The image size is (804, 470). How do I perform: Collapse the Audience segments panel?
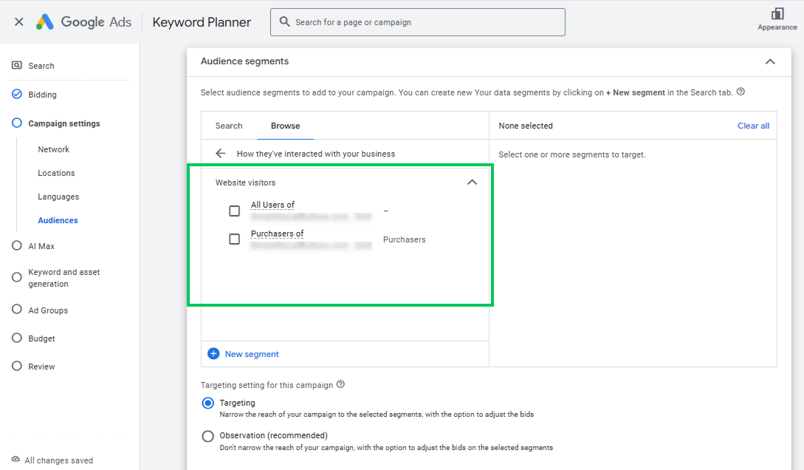point(770,61)
